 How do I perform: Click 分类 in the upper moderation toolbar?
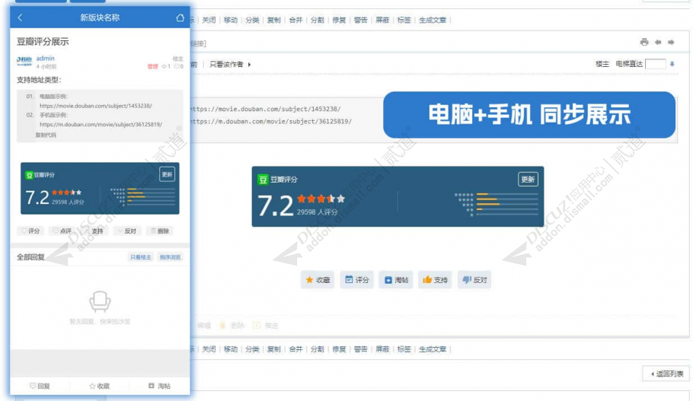pos(252,20)
